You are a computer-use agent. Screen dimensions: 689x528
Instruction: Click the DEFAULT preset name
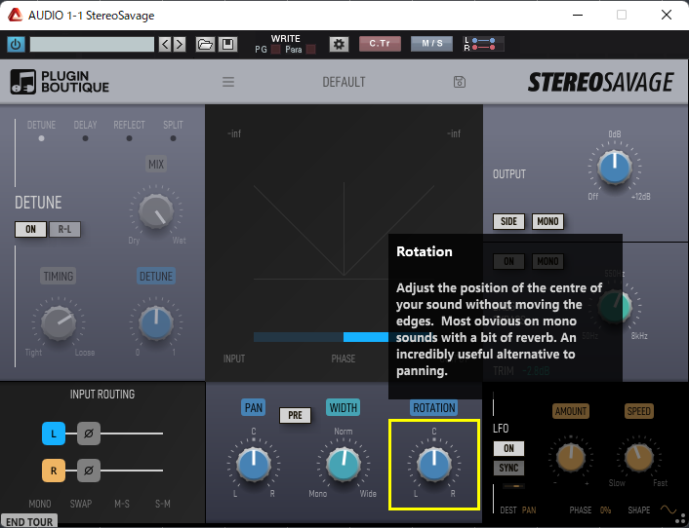point(344,82)
